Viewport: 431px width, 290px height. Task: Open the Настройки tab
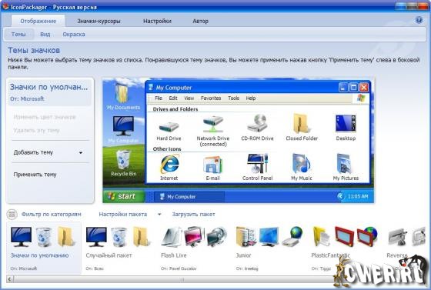(x=157, y=21)
